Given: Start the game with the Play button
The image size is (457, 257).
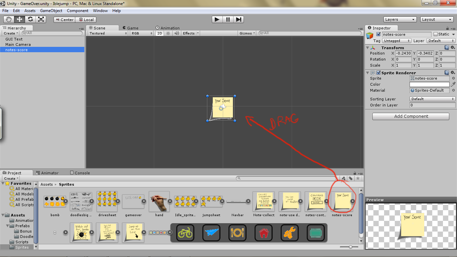Looking at the screenshot, I should pos(217,19).
